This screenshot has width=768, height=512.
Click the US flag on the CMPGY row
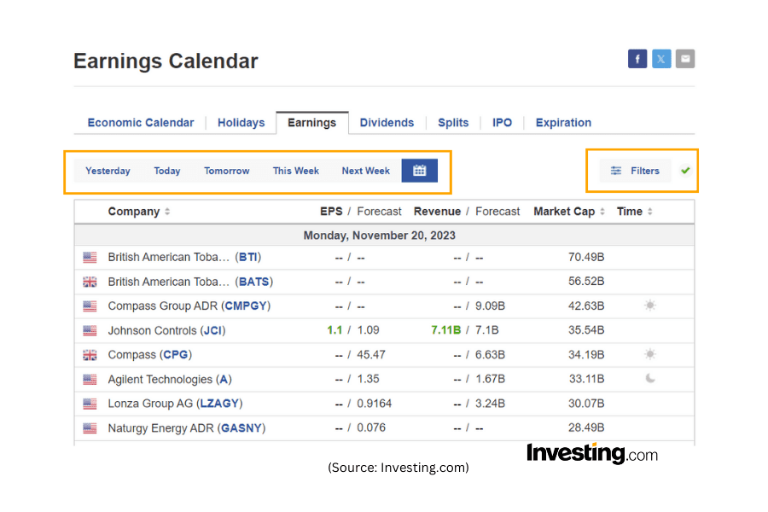tap(90, 306)
